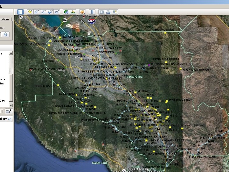
Task: Click the SODB SODA SPRINGS GRM label
Action: 74,106
